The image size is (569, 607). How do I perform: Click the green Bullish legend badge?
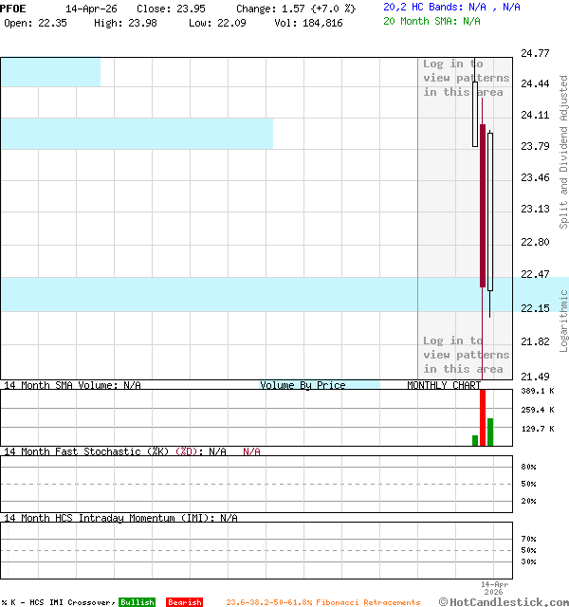pyautogui.click(x=137, y=602)
